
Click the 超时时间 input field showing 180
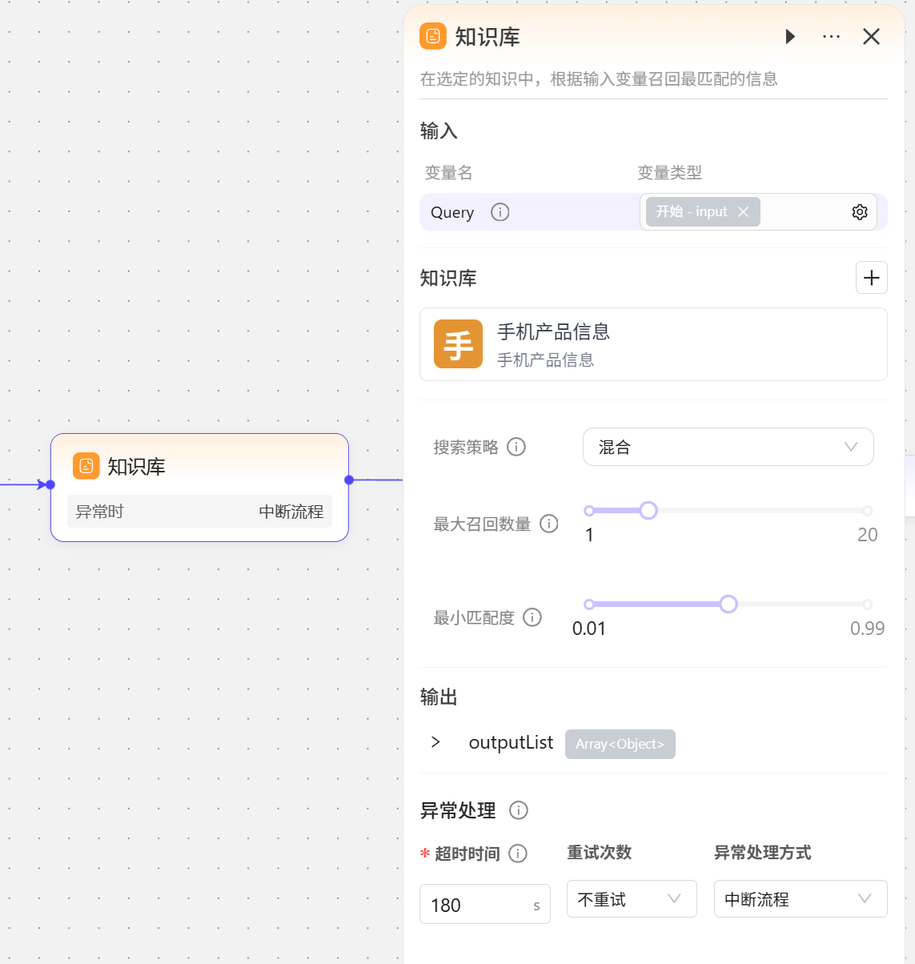point(478,905)
